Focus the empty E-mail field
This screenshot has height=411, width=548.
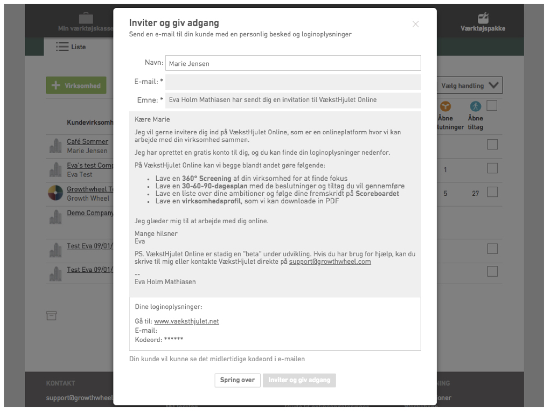(x=293, y=82)
